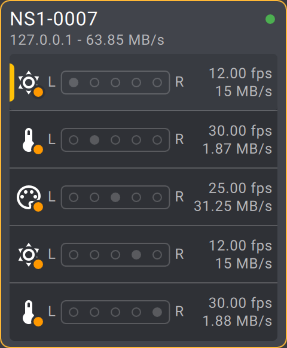
Task: Select middle position dot in palette row
Action: pos(115,197)
